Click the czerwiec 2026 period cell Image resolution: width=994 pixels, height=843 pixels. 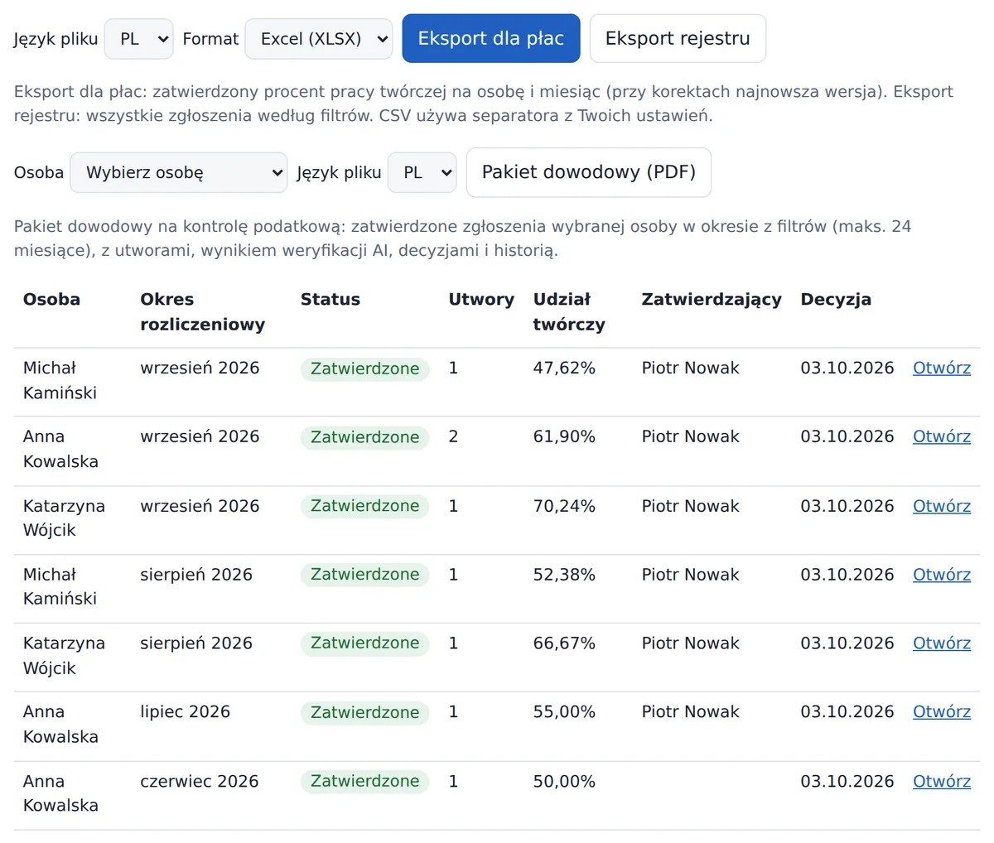(x=200, y=781)
